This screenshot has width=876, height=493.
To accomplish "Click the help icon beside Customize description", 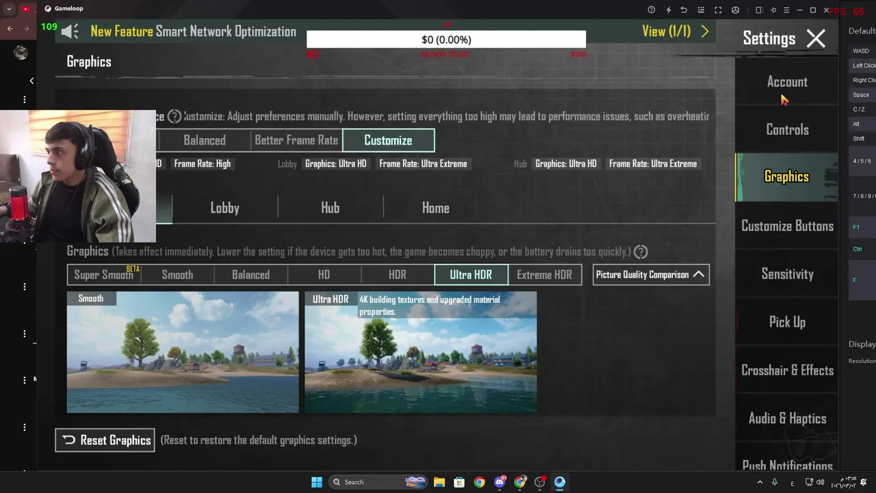I will [175, 116].
